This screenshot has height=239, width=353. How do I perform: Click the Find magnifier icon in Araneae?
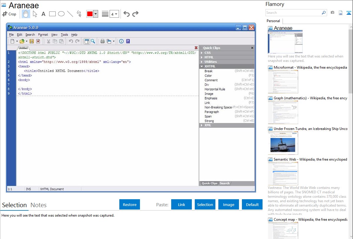[x=93, y=41]
